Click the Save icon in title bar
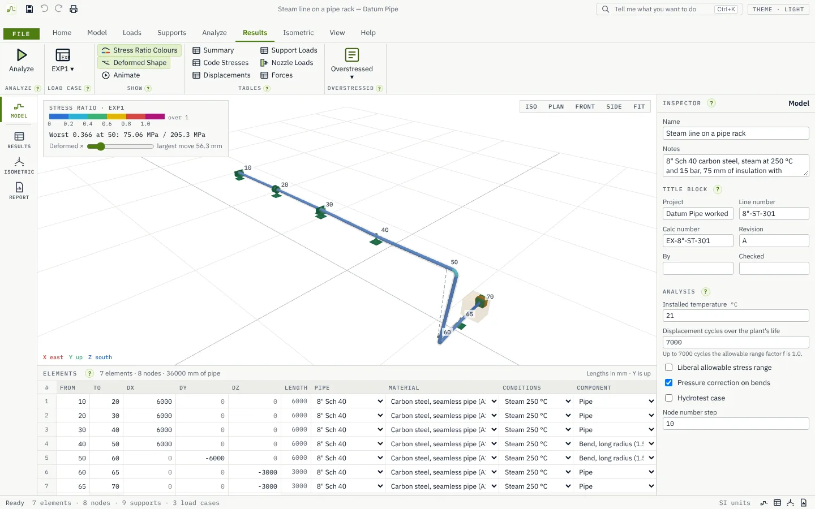Image resolution: width=815 pixels, height=509 pixels. coord(29,9)
